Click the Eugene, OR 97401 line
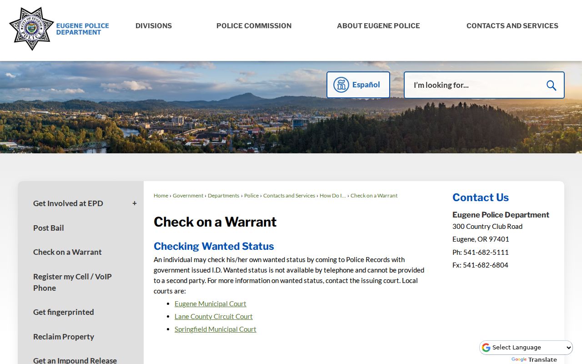Viewport: 582px width, 364px height. 481,239
